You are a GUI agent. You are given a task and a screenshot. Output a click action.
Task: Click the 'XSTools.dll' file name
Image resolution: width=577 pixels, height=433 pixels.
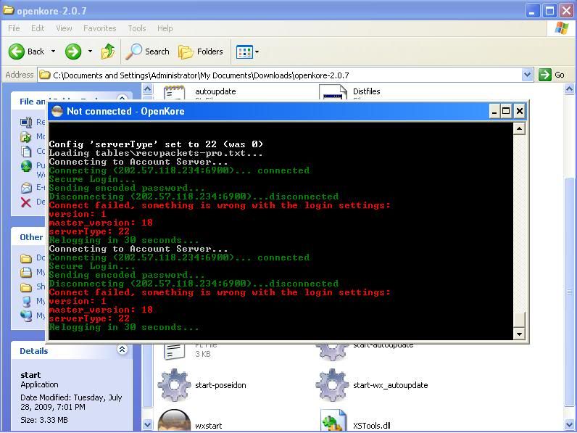point(372,426)
